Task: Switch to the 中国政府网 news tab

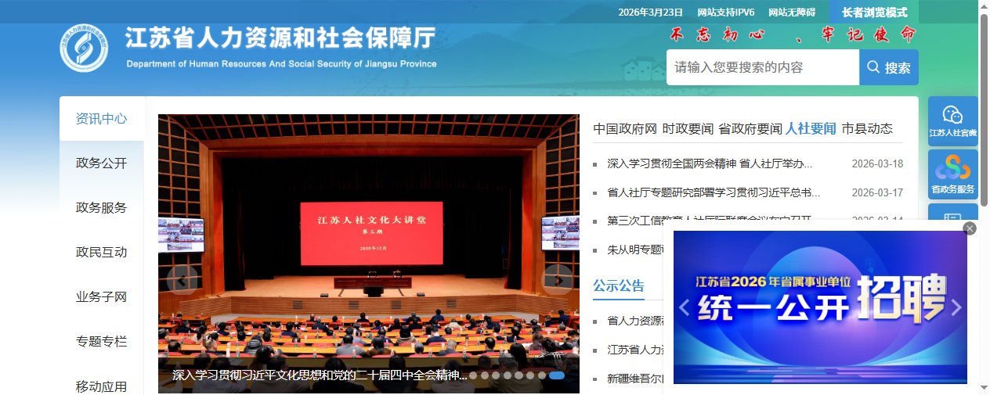Action: 624,129
